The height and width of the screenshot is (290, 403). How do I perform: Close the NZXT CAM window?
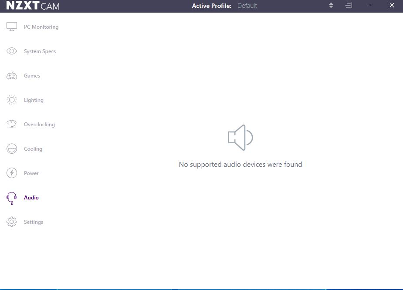(x=392, y=5)
